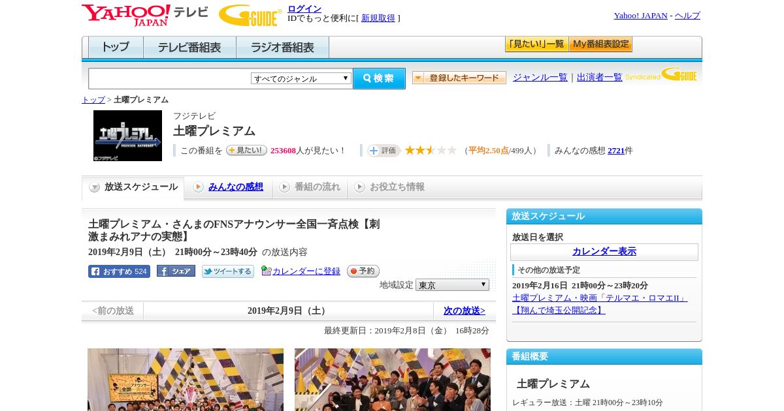Click the 新規取得 link
784x411 pixels.
coord(378,18)
